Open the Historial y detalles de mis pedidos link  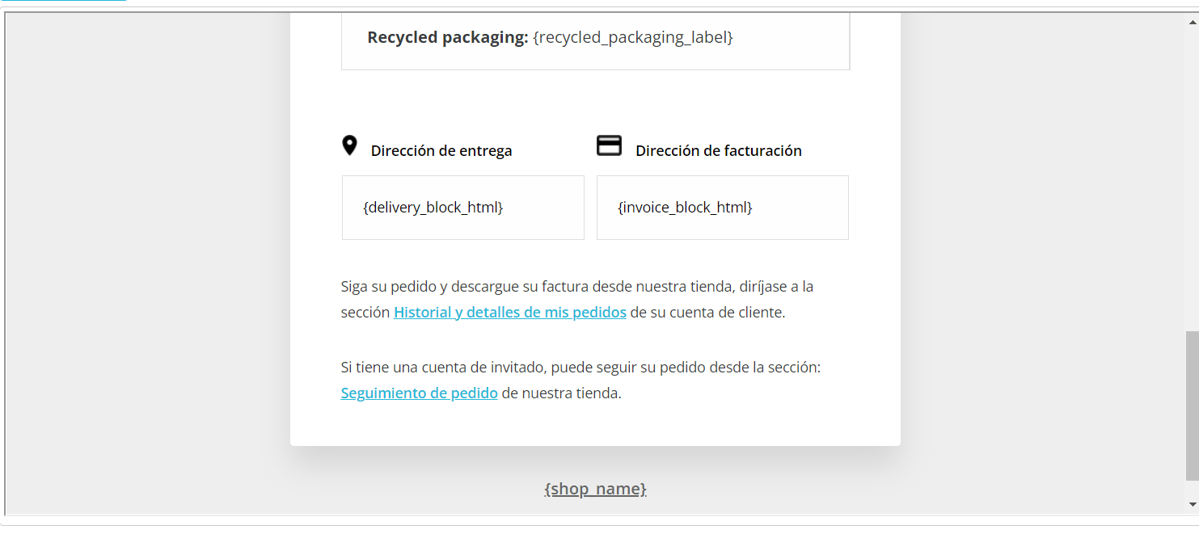pyautogui.click(x=510, y=312)
